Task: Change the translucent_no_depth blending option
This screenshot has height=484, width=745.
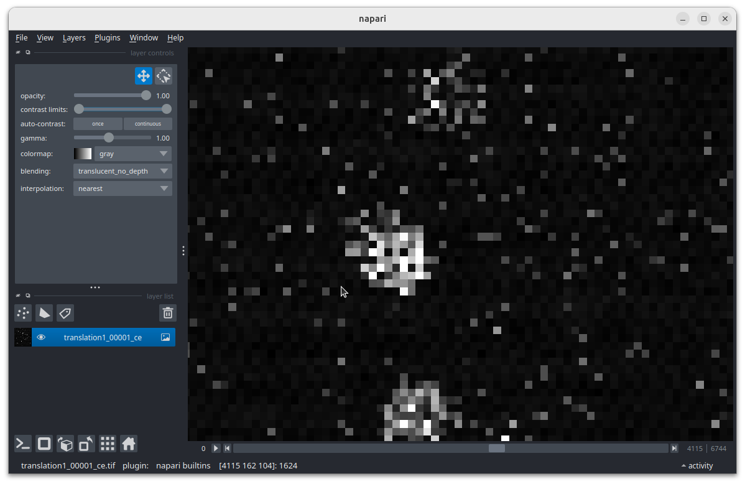Action: tap(123, 171)
